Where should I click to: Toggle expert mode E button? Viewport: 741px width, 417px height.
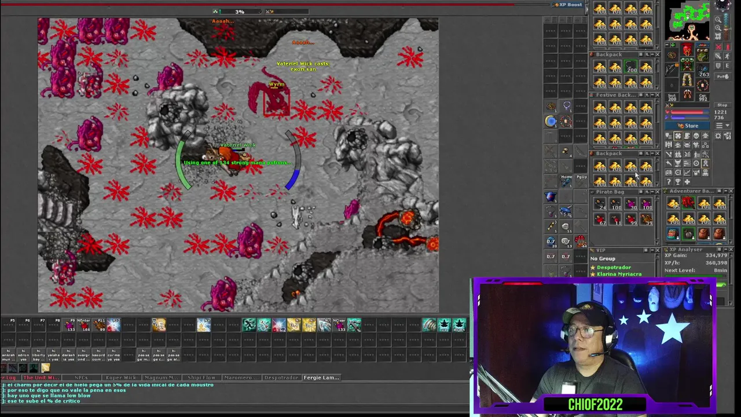tap(728, 65)
